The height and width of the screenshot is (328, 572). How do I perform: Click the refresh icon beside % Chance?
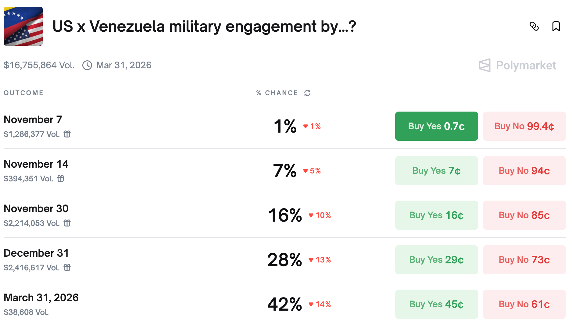pos(307,93)
